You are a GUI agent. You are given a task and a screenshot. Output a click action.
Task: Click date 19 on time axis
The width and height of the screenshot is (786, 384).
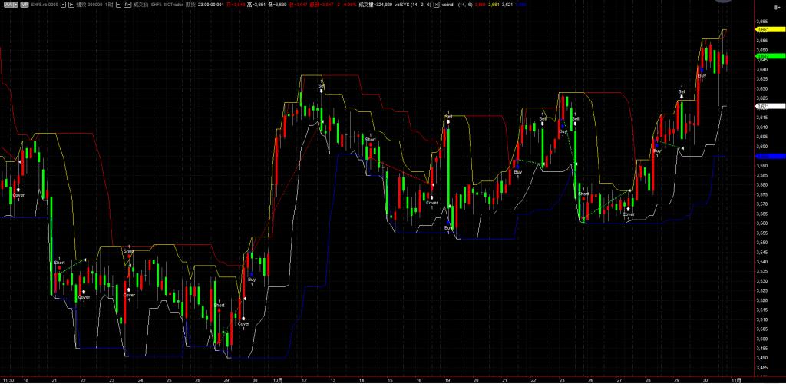tap(447, 380)
